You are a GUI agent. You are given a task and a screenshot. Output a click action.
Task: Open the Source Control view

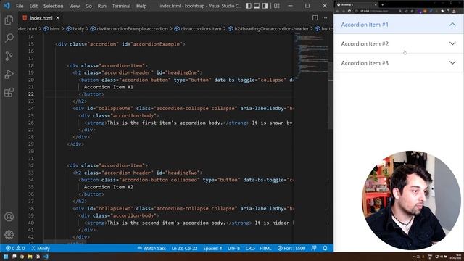point(9,56)
